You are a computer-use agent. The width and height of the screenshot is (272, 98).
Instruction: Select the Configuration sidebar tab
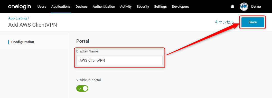[x=23, y=42]
